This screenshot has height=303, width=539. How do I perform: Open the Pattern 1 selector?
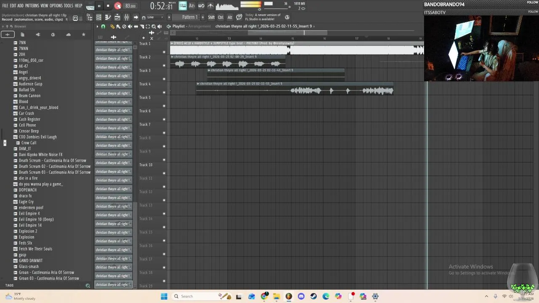[189, 17]
